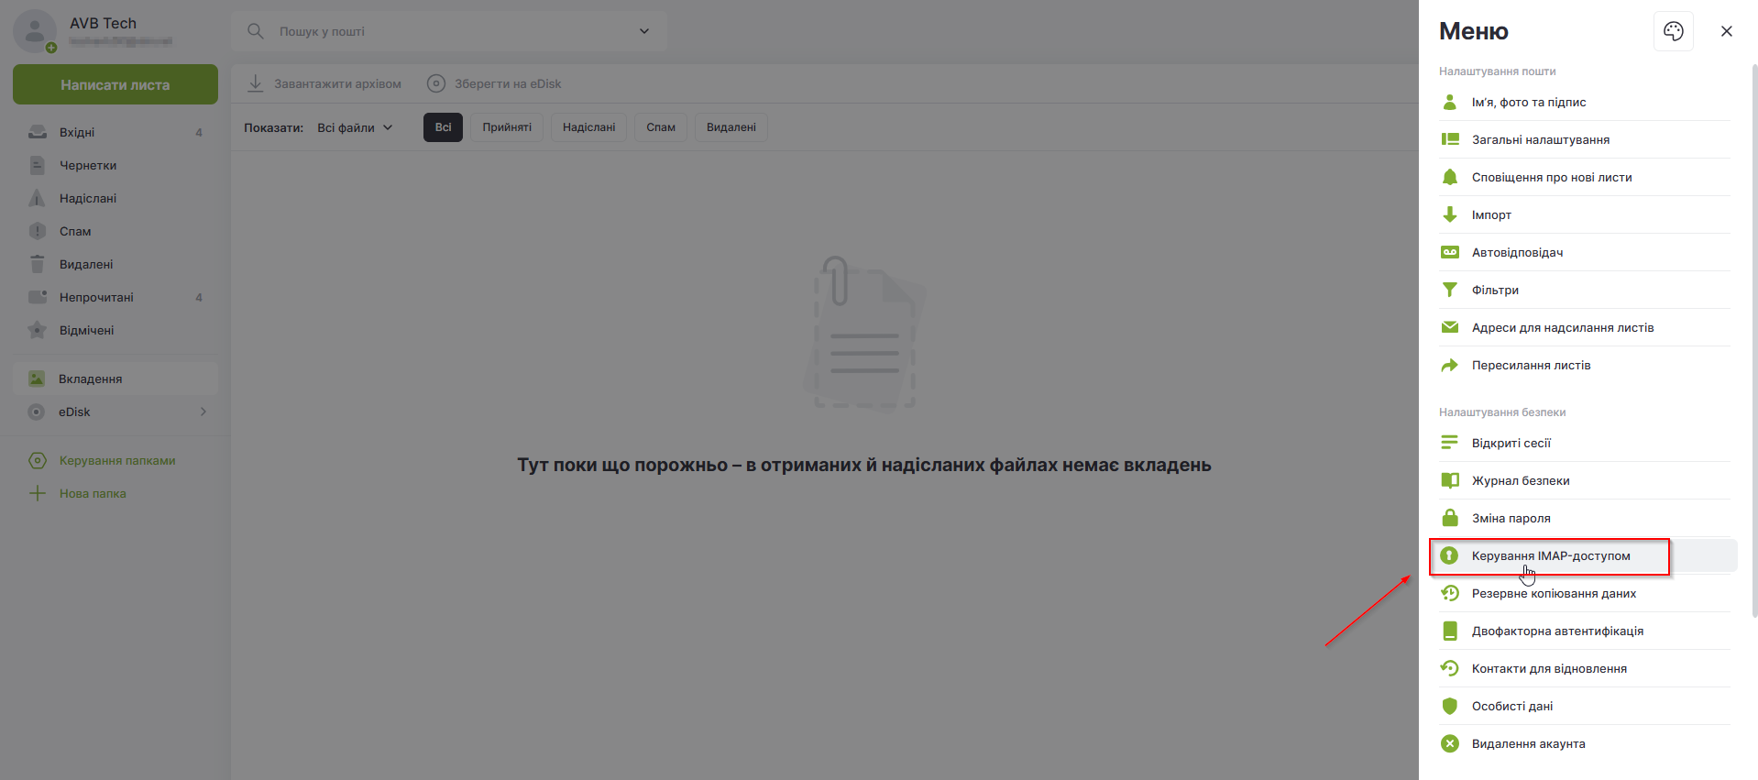Open the theme palette icon in Меню
Image resolution: width=1758 pixels, height=780 pixels.
pyautogui.click(x=1673, y=31)
